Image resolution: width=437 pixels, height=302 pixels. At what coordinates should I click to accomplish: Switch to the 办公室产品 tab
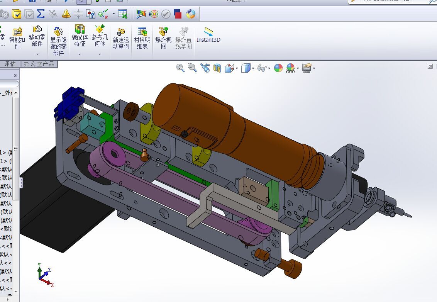coord(39,64)
